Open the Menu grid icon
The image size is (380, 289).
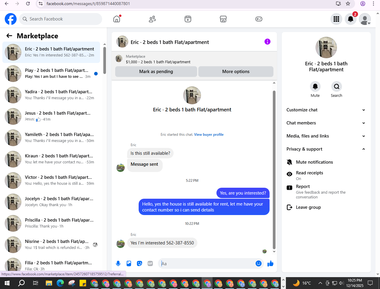click(x=336, y=19)
